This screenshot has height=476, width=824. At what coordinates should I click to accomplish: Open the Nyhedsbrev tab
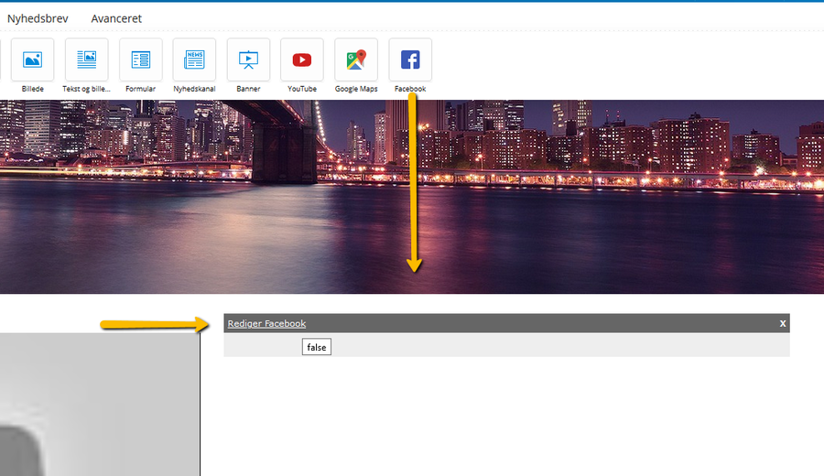[x=38, y=18]
